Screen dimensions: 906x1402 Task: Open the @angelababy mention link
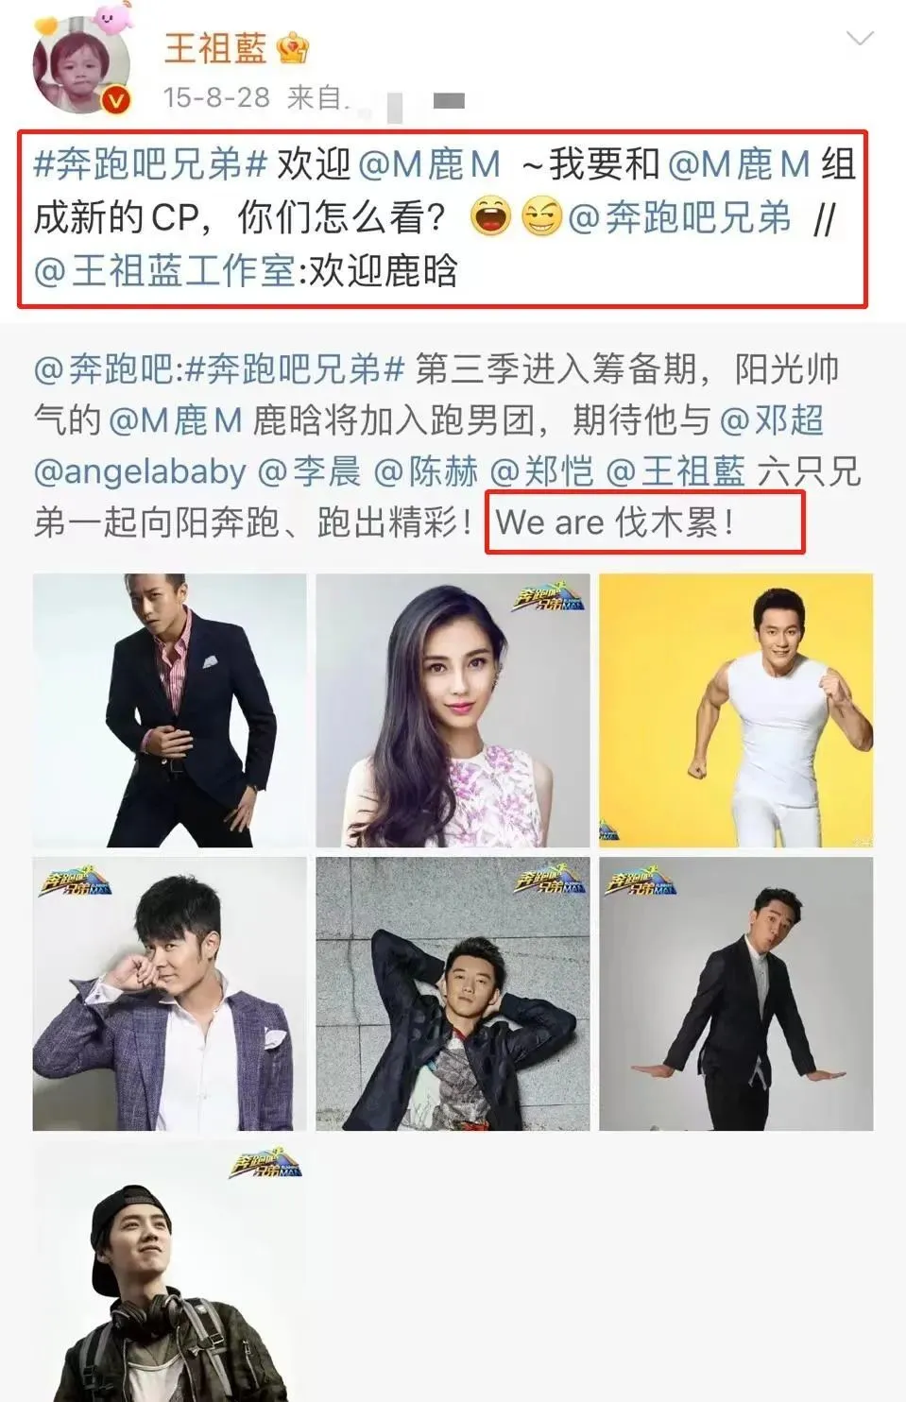140,470
